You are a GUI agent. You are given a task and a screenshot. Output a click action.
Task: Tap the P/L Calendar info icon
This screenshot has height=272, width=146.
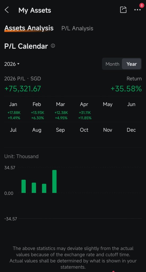coord(53,46)
